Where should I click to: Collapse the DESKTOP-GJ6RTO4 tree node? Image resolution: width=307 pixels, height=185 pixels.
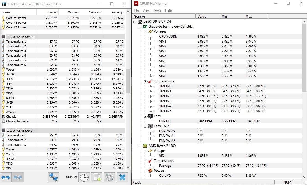(135, 22)
